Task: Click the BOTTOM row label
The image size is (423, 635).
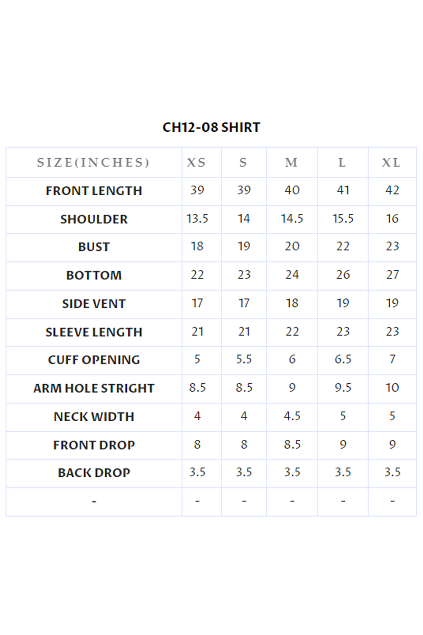Action: (94, 276)
